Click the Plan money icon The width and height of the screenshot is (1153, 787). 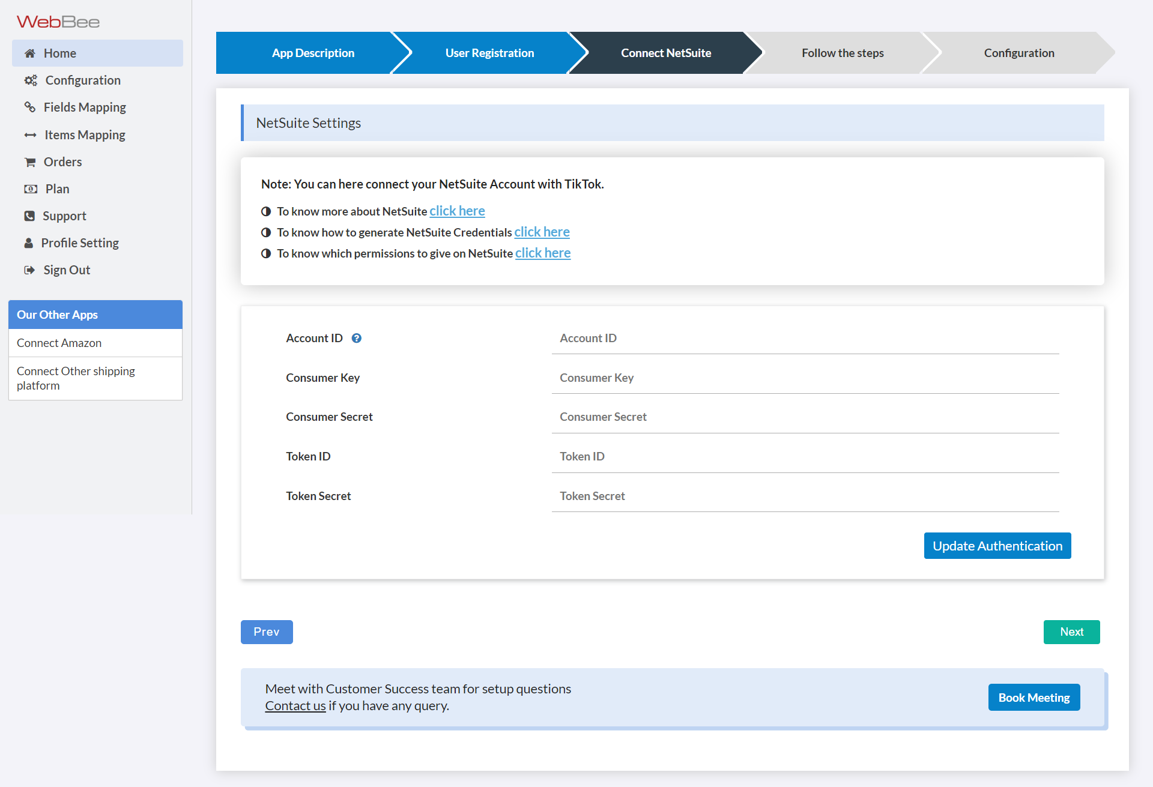coord(31,189)
